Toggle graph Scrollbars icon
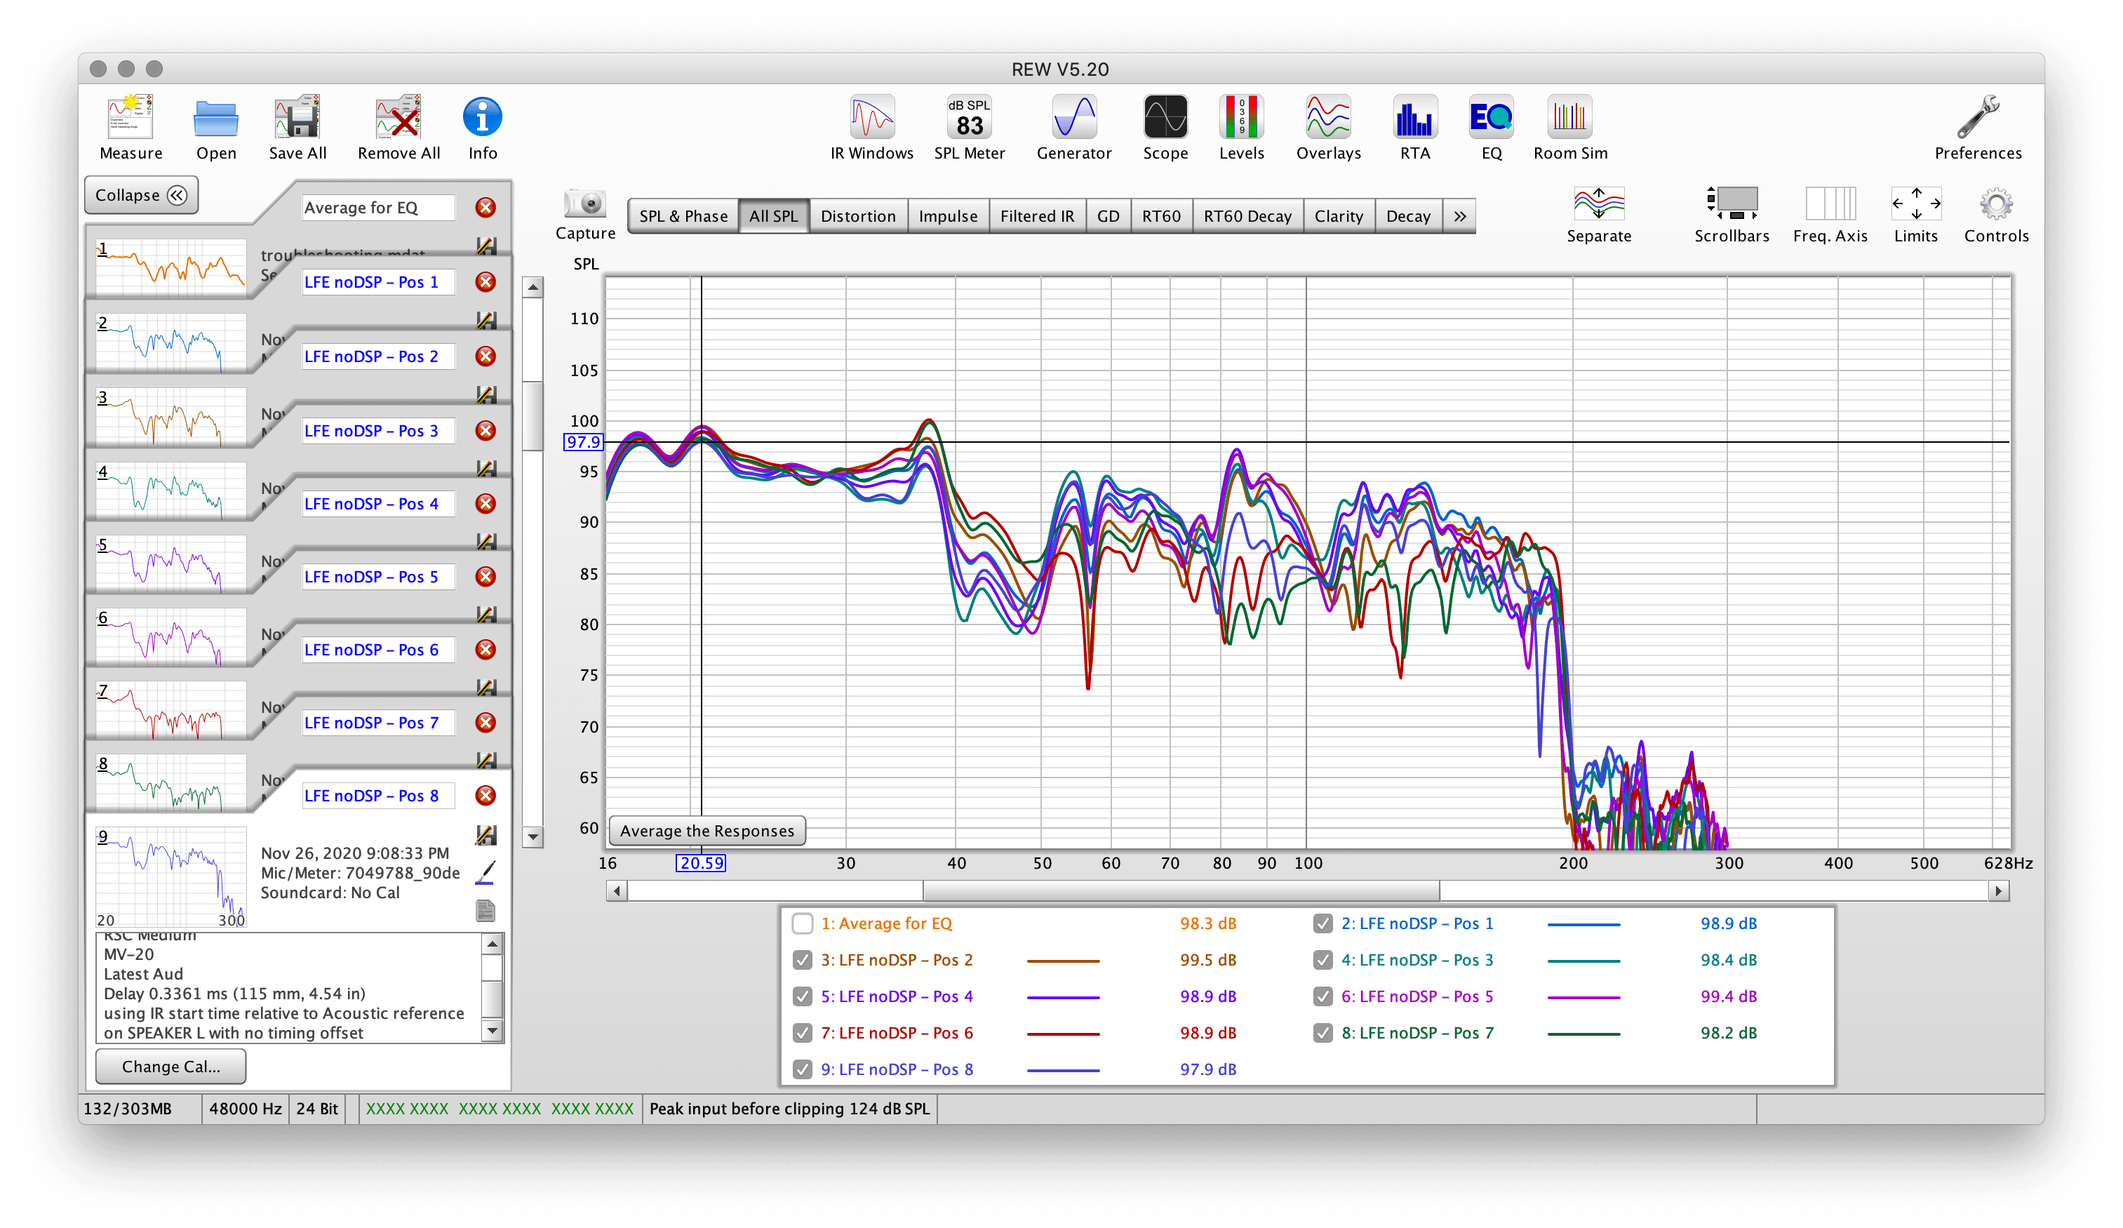2123x1228 pixels. [1732, 204]
